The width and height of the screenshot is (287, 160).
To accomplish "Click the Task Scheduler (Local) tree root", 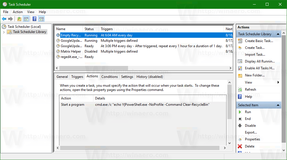I will 24,27.
